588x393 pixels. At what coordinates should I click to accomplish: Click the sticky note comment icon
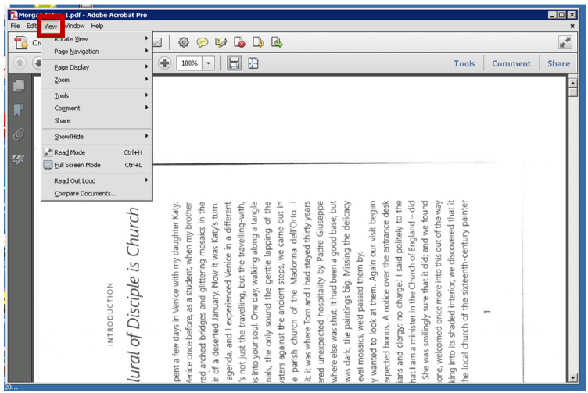203,42
